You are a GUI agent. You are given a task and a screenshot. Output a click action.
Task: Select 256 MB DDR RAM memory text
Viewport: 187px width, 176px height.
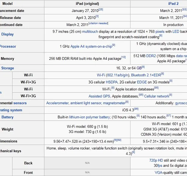85,59
